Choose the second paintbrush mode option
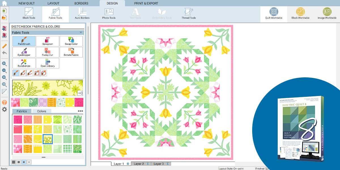Viewport: 340px width, 170px height. tap(23, 73)
